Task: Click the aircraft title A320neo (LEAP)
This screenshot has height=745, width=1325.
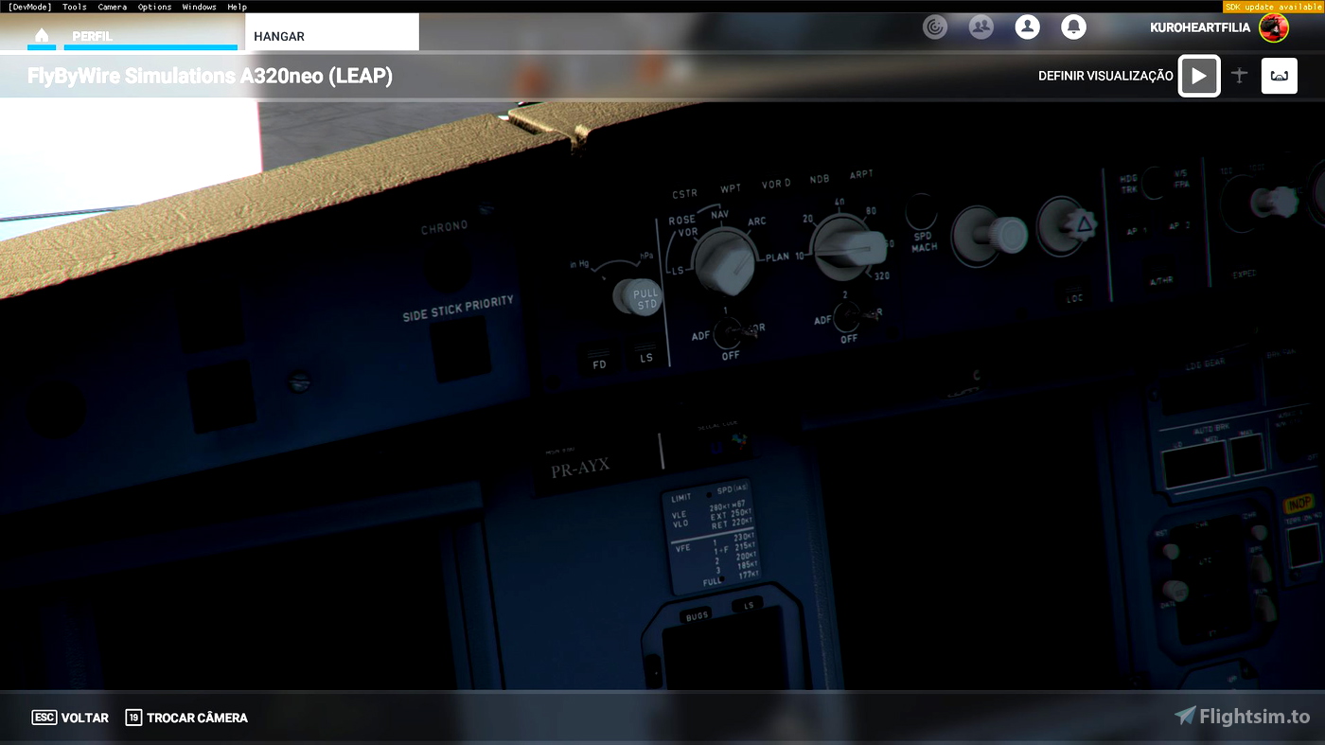Action: tap(210, 76)
